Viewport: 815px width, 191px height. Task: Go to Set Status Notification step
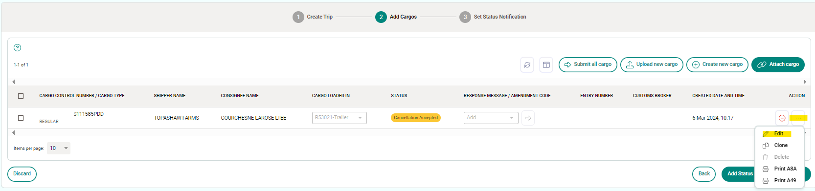point(493,17)
